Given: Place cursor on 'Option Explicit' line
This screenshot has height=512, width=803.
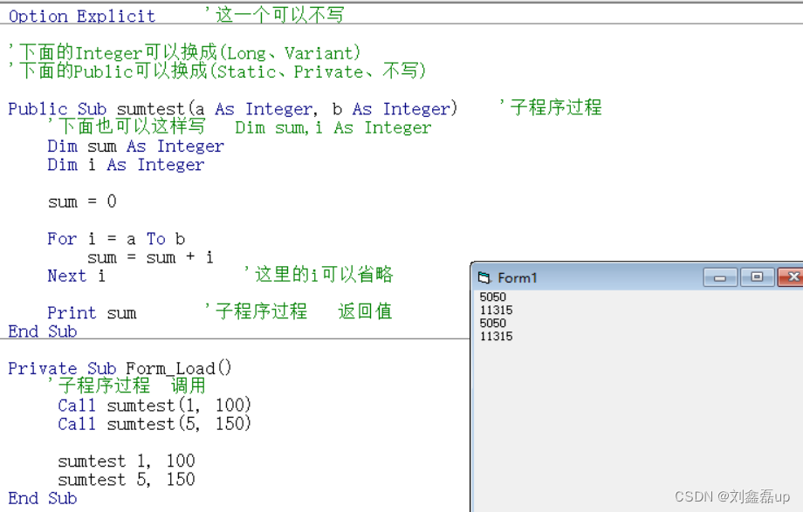Looking at the screenshot, I should [82, 16].
